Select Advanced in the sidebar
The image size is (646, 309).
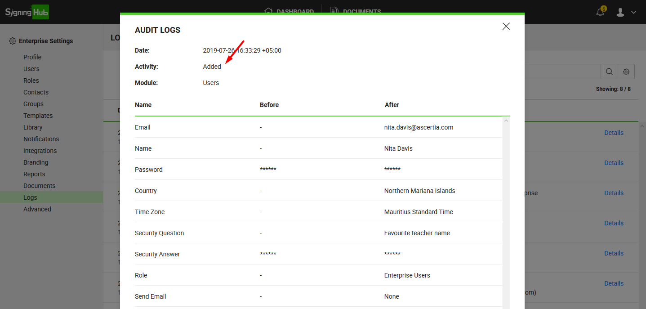click(37, 209)
